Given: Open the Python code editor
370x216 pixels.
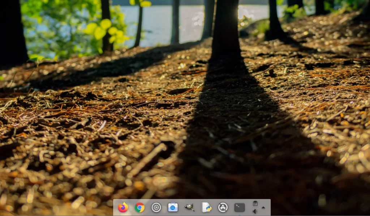Looking at the screenshot, I should (x=206, y=207).
